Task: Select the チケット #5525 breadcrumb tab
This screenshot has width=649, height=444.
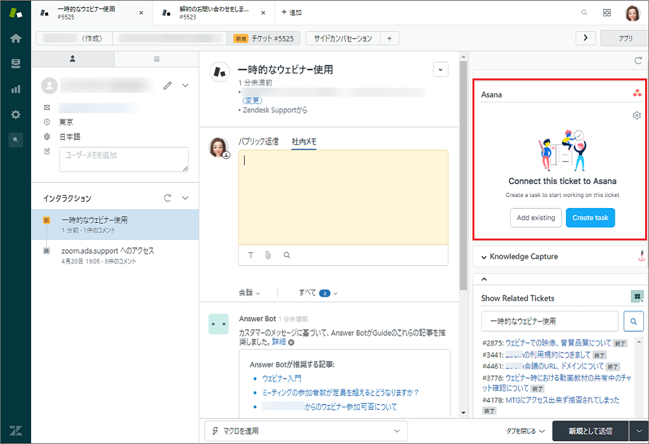Action: [x=263, y=38]
